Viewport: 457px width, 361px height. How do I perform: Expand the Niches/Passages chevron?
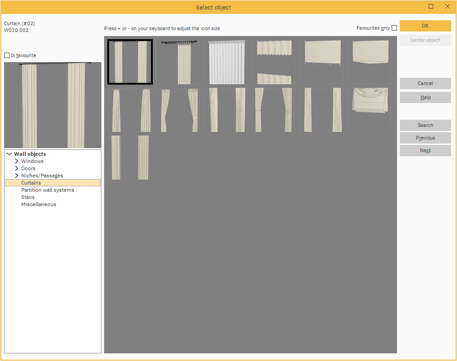[x=17, y=176]
